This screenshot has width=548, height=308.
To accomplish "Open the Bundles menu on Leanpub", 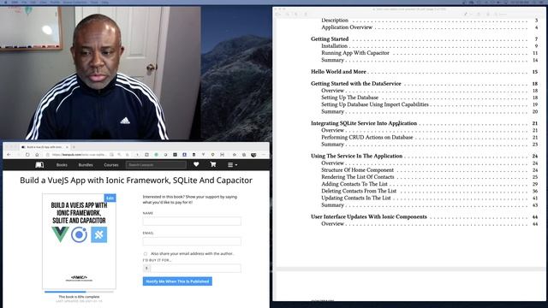I will click(x=86, y=165).
